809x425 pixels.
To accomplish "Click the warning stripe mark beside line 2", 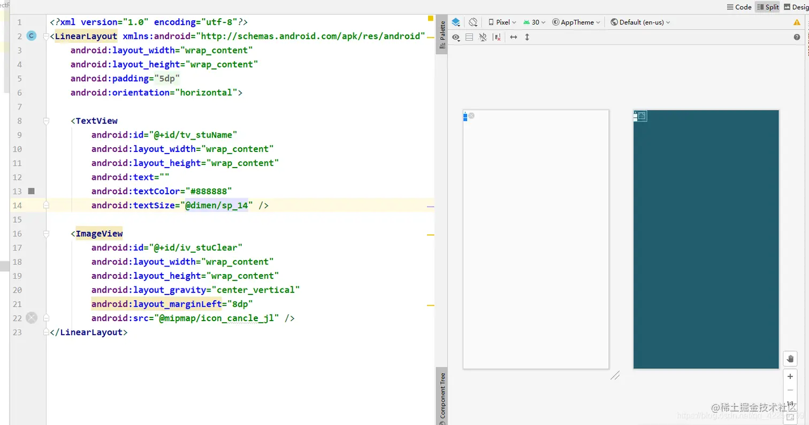I will [x=430, y=37].
